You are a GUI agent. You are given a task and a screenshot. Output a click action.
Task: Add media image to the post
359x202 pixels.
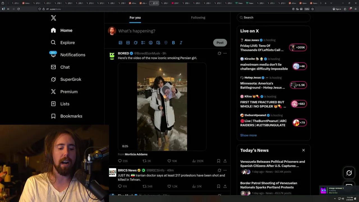[x=120, y=43]
